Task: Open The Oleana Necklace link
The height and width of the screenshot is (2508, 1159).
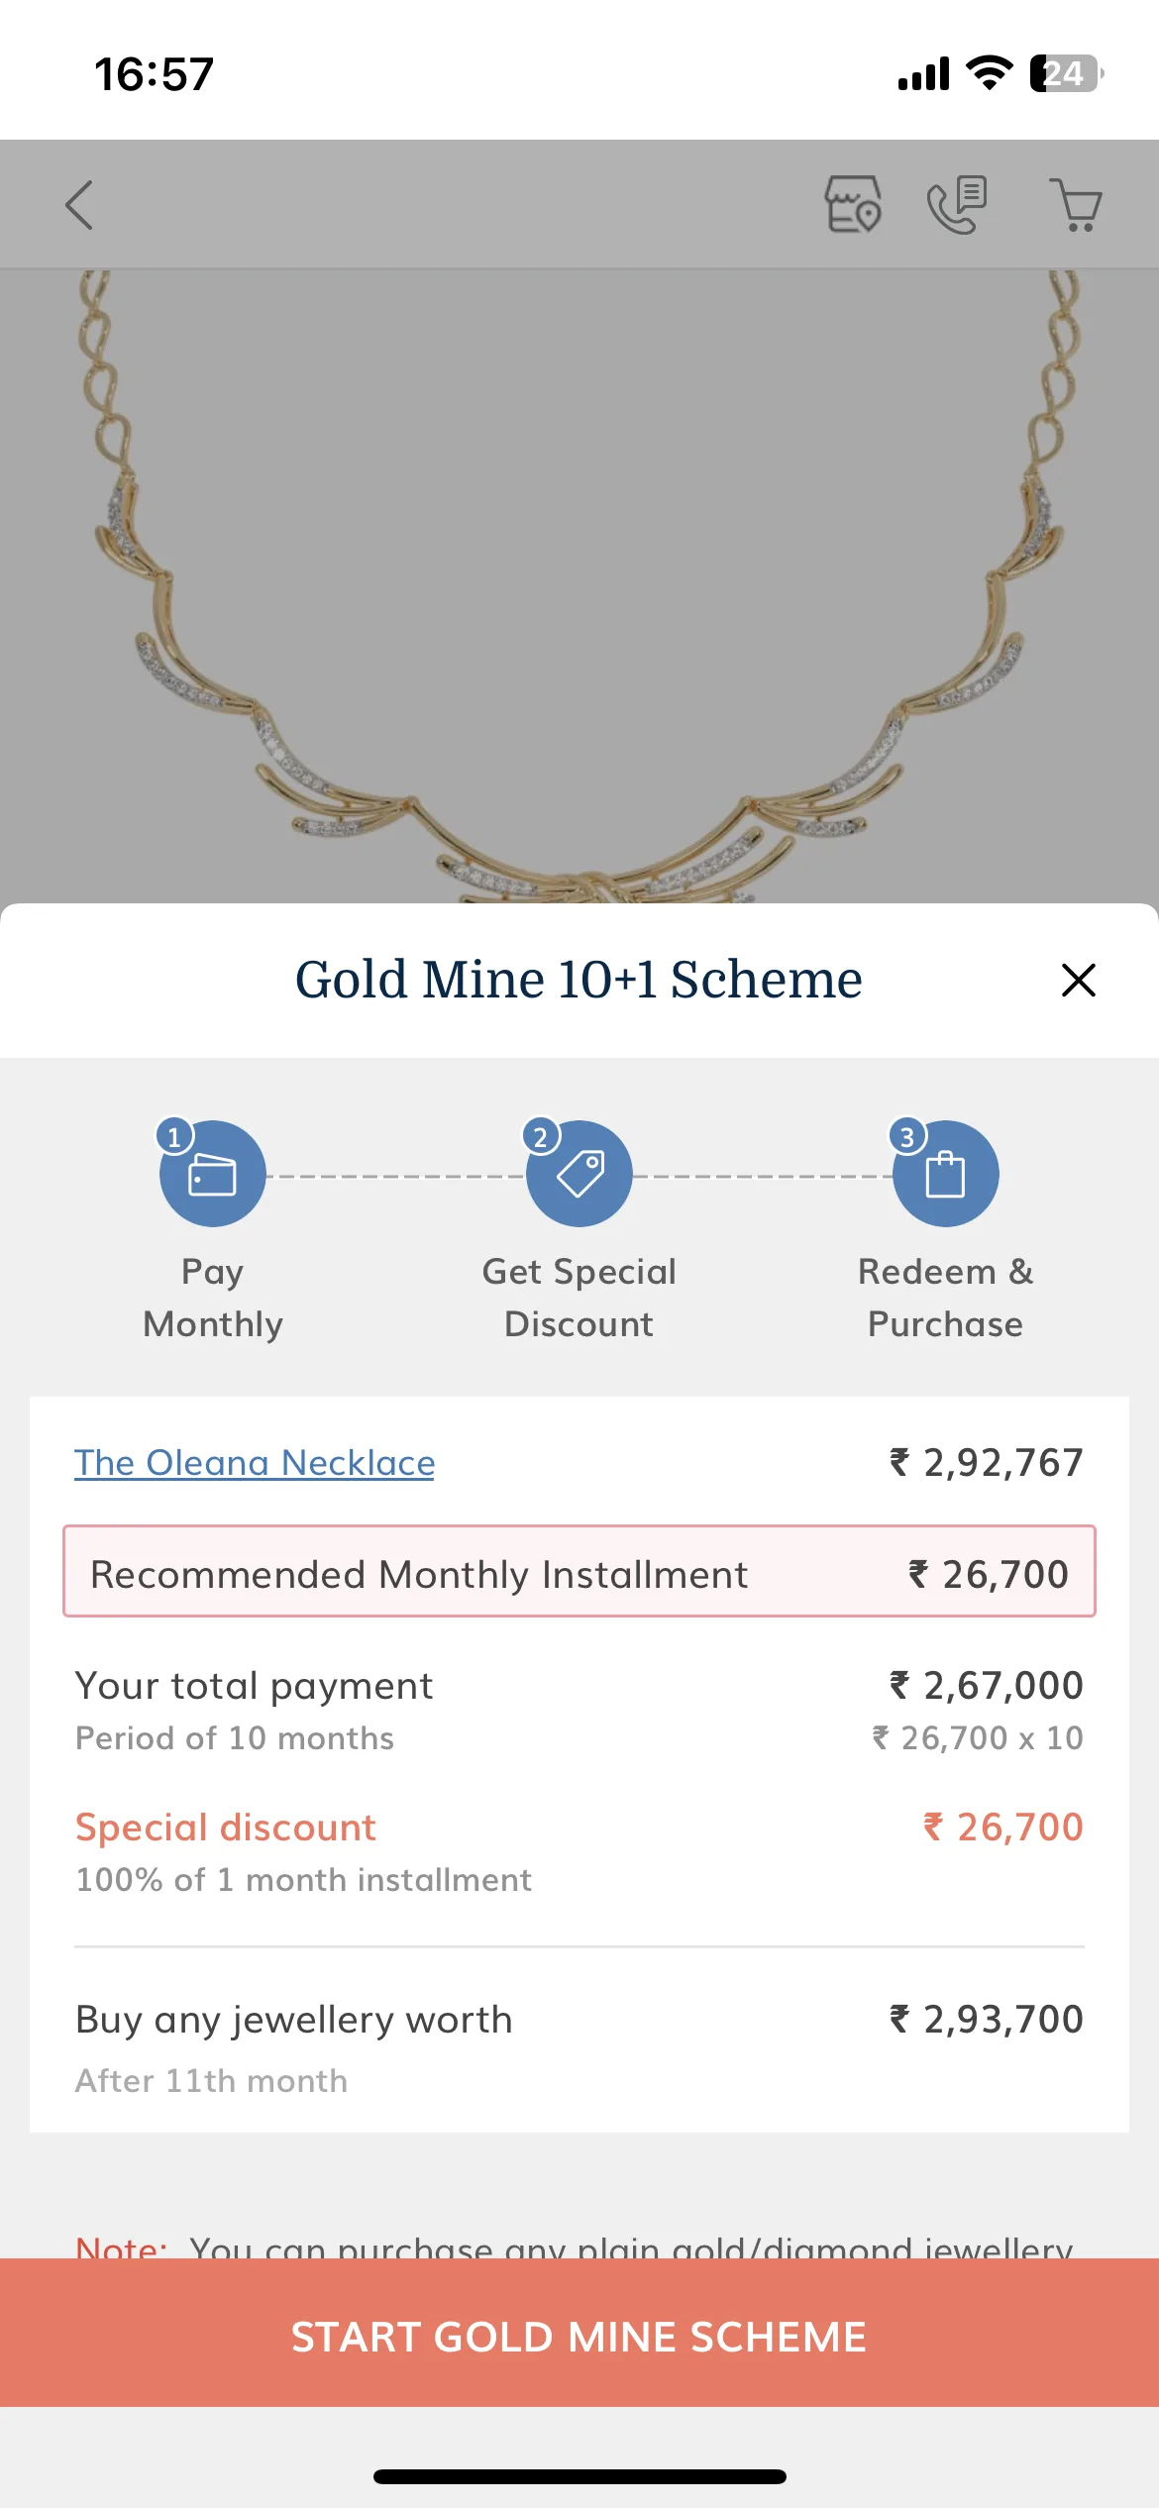Action: (255, 1463)
